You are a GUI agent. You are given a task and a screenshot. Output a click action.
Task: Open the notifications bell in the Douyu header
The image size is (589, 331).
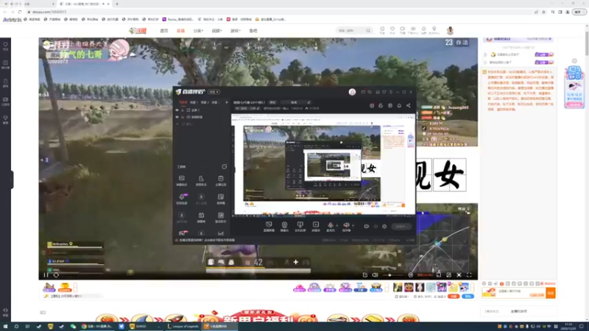tap(423, 30)
